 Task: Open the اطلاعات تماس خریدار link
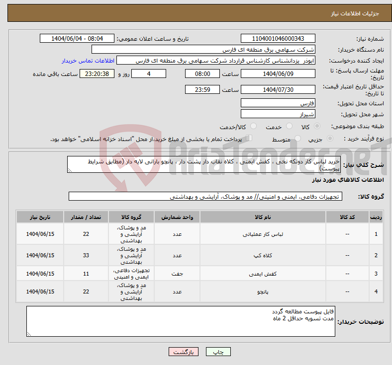coord(88,61)
